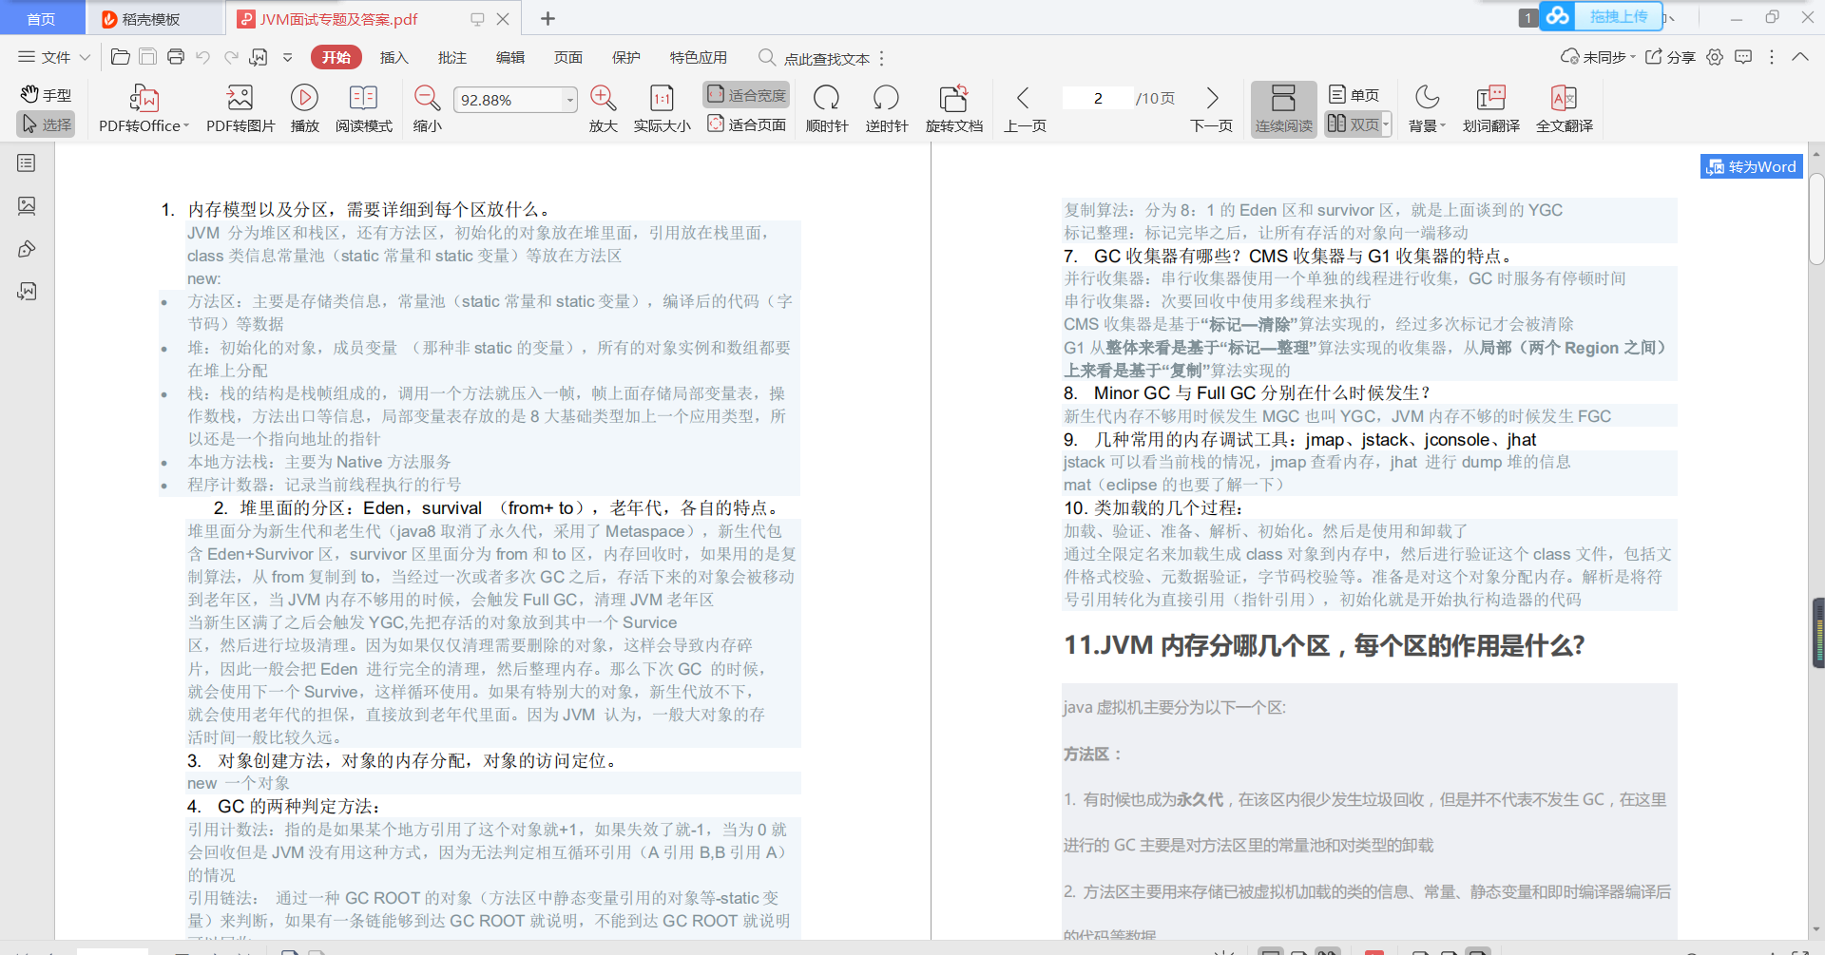Switch to 双页 two-page view
This screenshot has height=955, width=1825.
pyautogui.click(x=1353, y=124)
